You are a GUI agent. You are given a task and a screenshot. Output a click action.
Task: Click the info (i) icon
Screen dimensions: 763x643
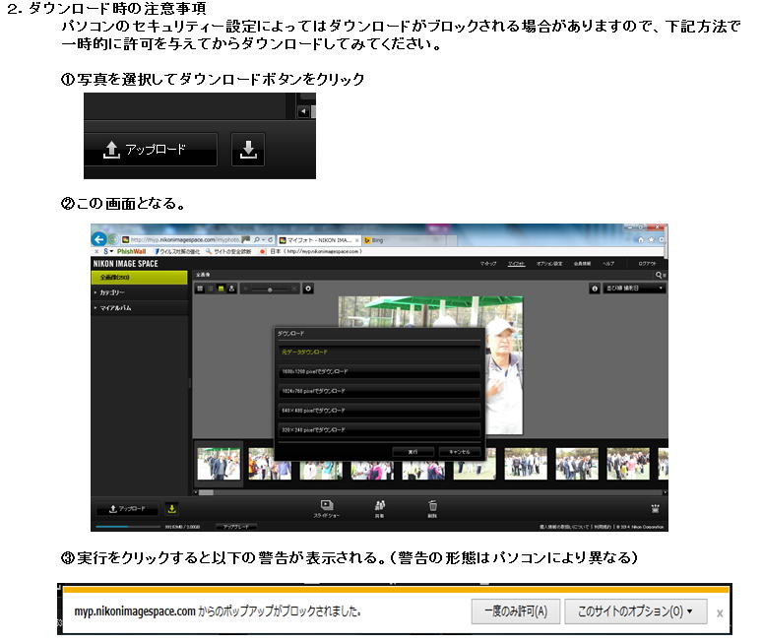[594, 289]
